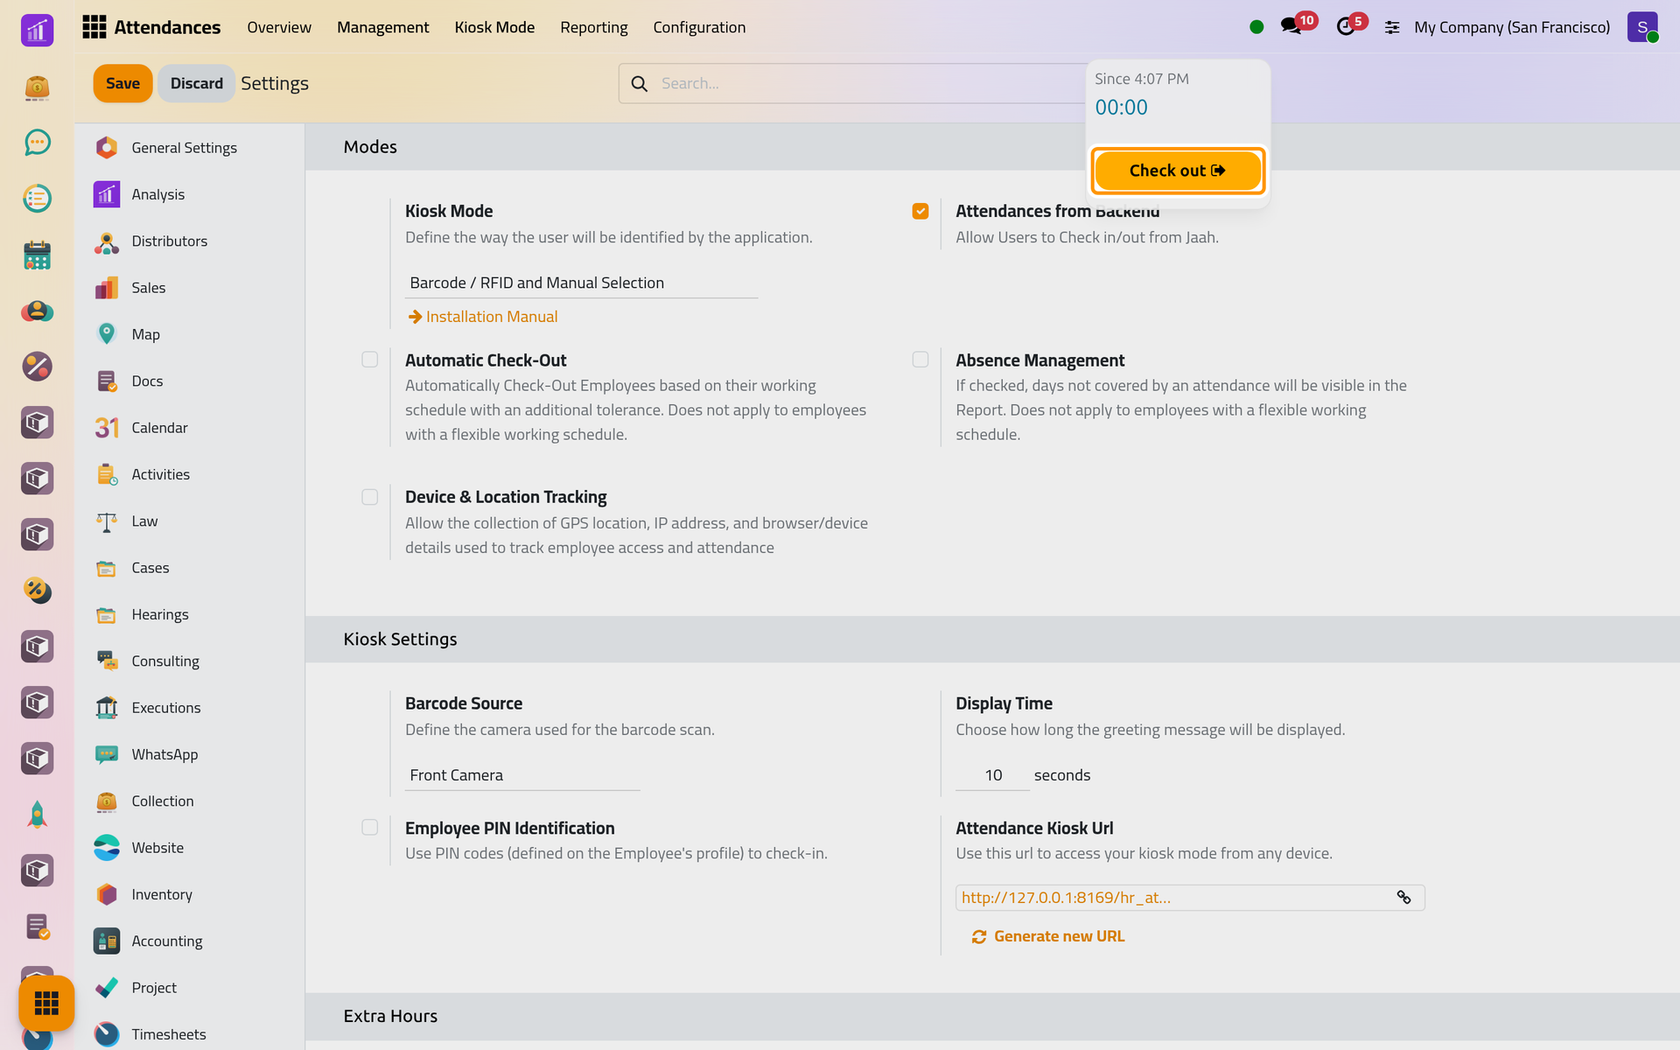Screen dimensions: 1680x1050
Task: Open the chat messages icon with badge 10
Action: point(1291,27)
